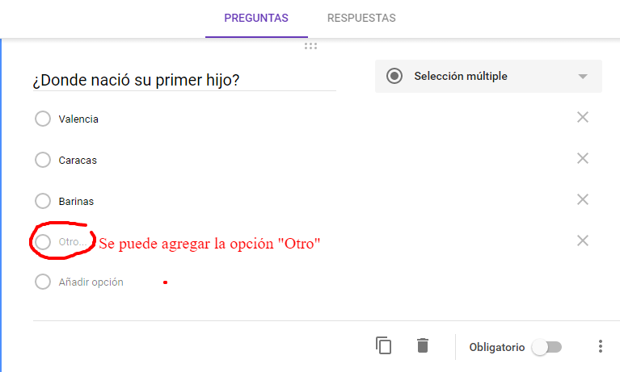Viewport: 620px width, 372px height.
Task: Switch to the Respuestas tab
Action: 361,18
